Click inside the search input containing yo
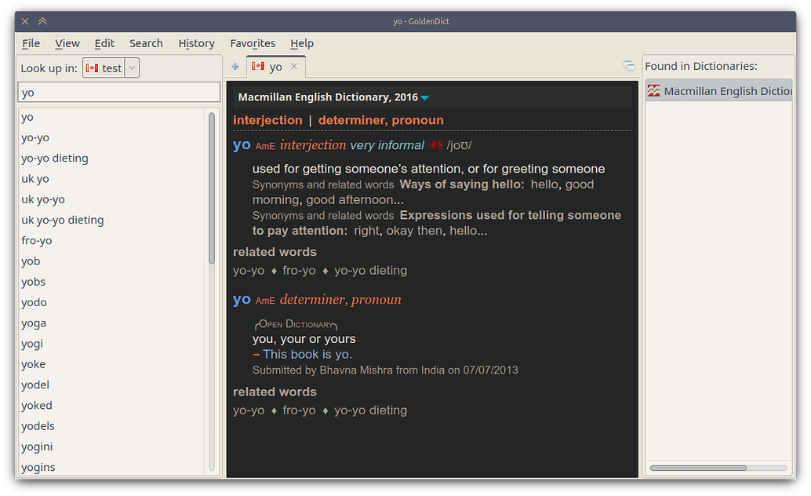 pos(118,92)
